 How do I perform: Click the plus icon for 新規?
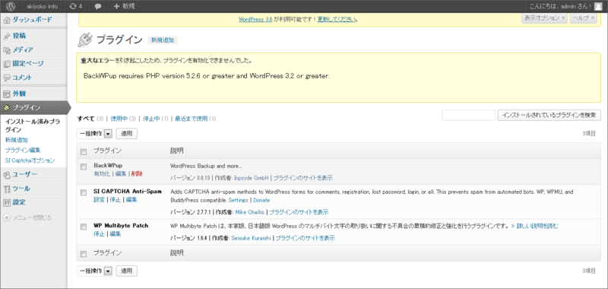[x=117, y=6]
